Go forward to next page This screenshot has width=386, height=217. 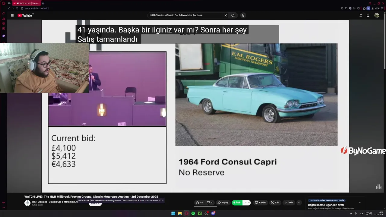[x=13, y=8]
